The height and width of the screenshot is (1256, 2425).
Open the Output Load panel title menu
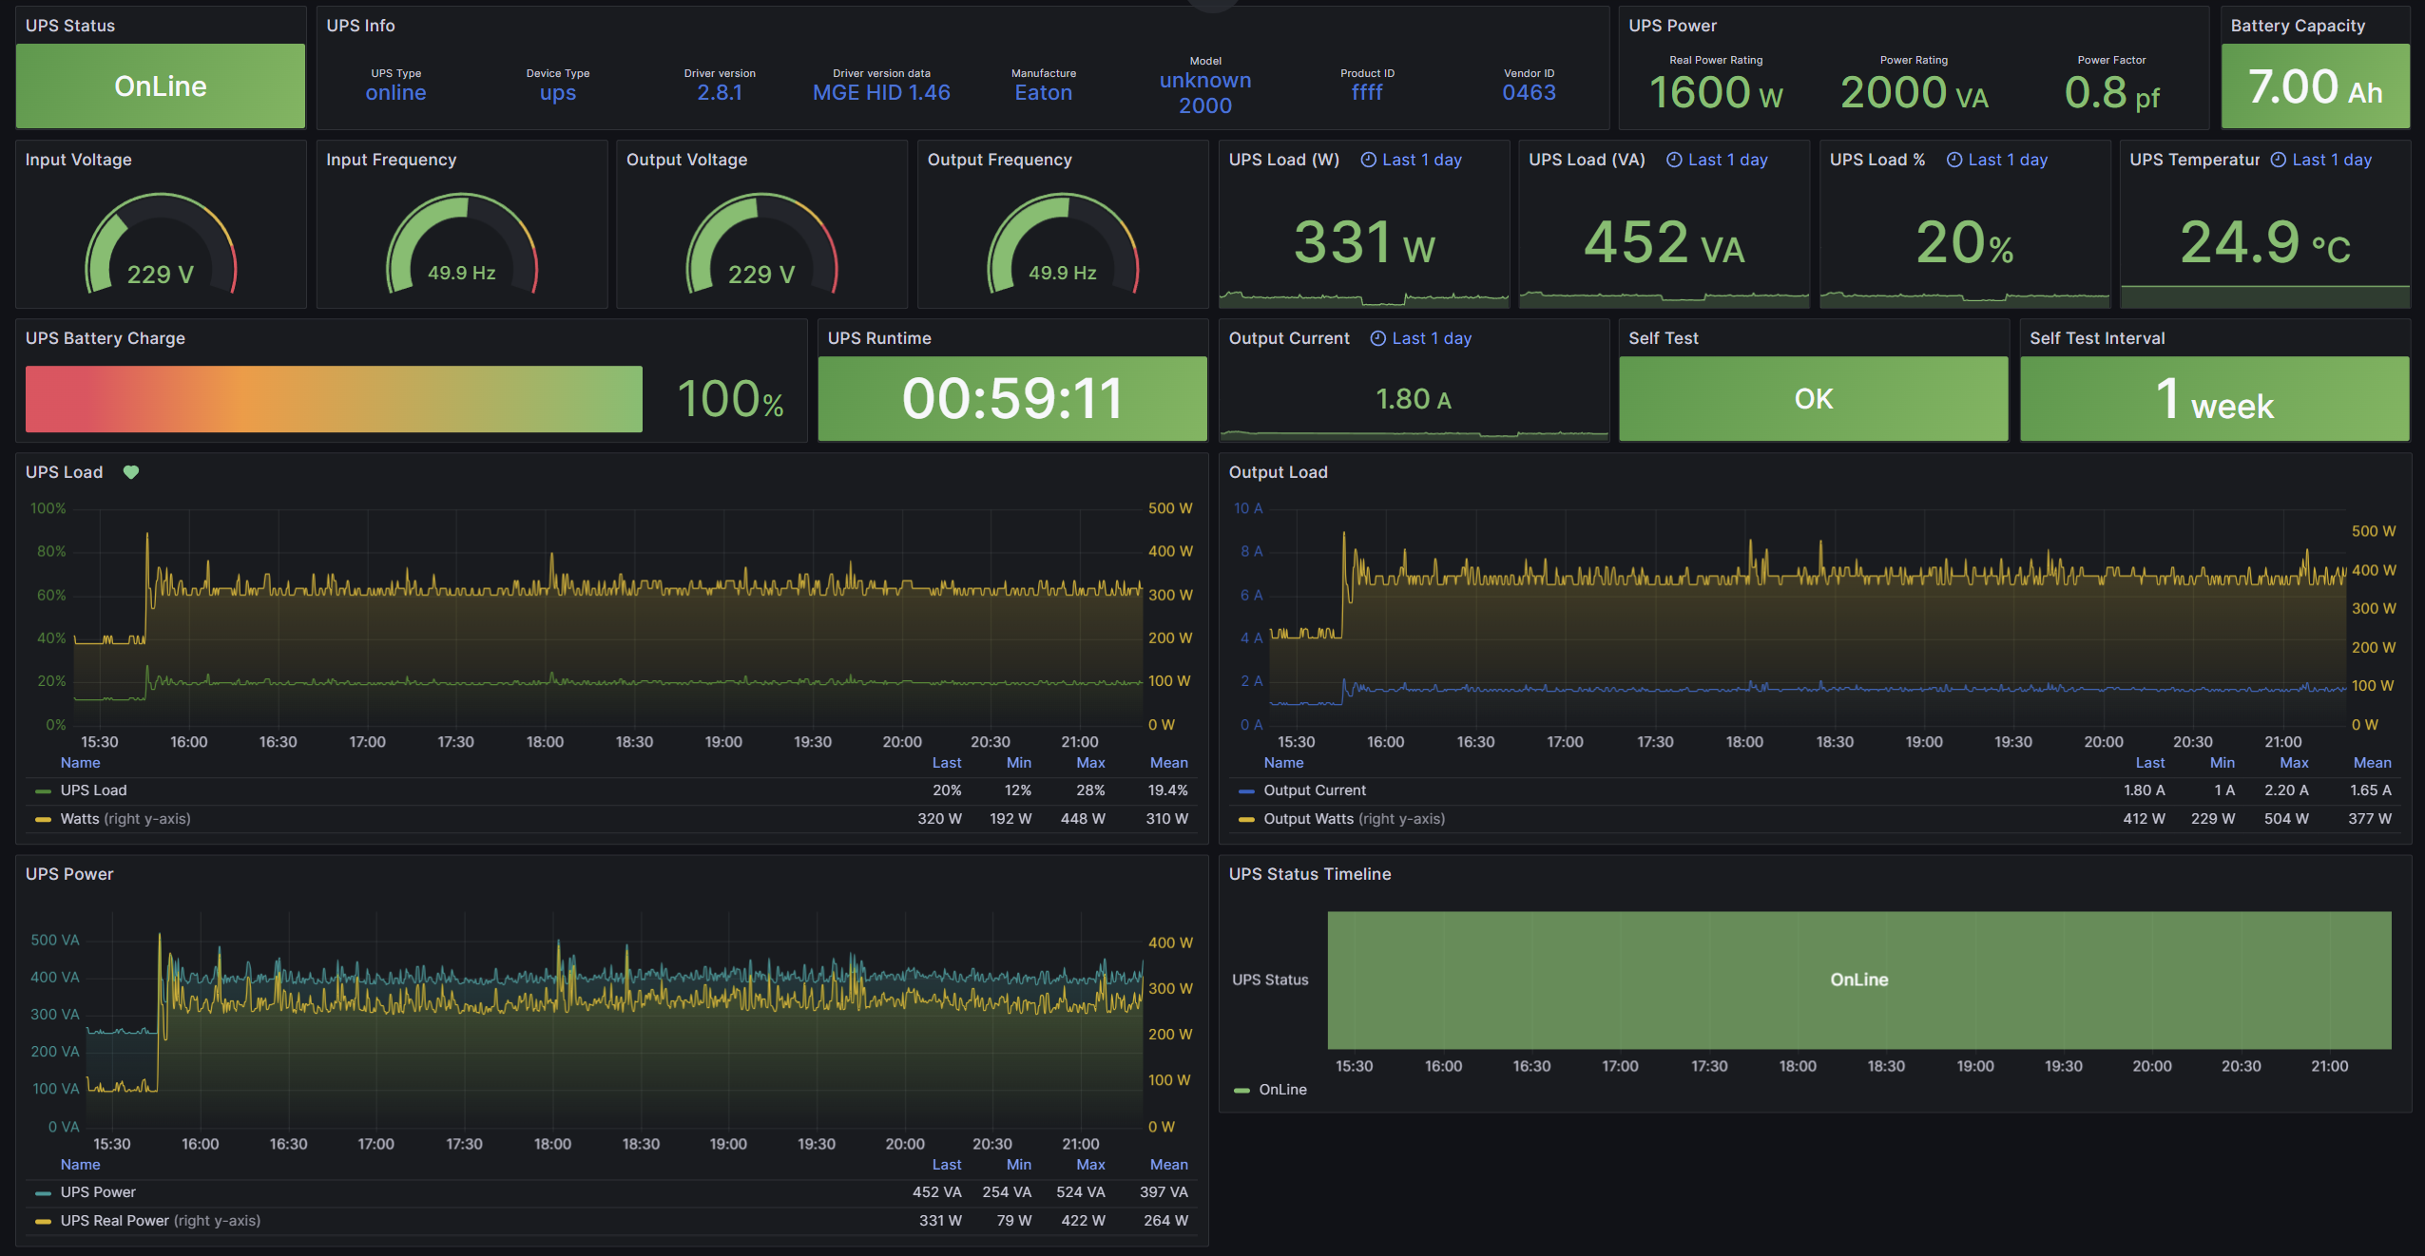coord(1278,472)
